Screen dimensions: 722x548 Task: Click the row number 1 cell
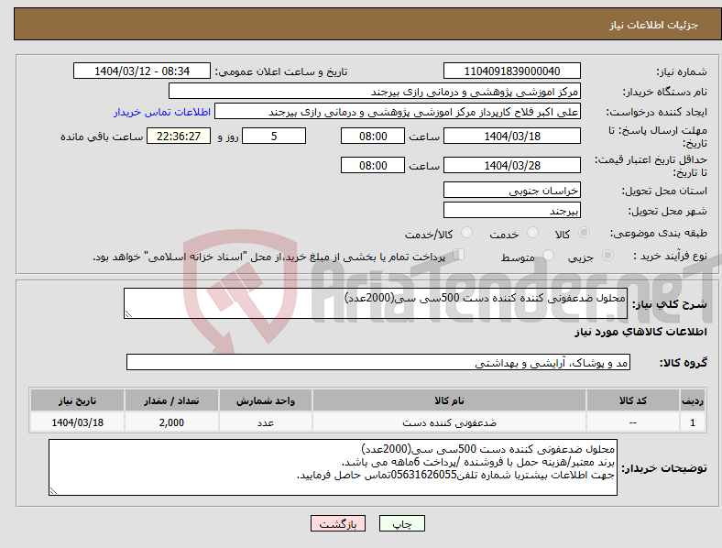point(693,422)
